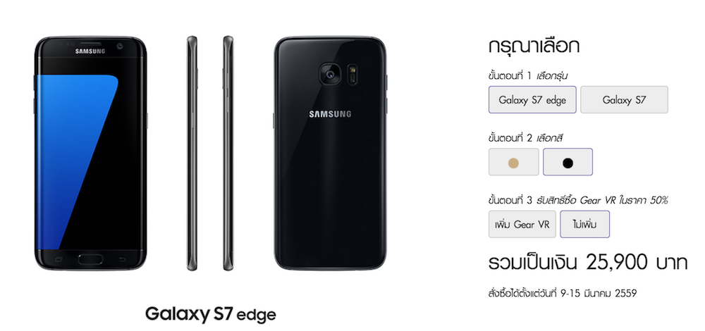This screenshot has height=331, width=705.
Task: Click the flash sensor beside the rear camera
Action: point(353,74)
